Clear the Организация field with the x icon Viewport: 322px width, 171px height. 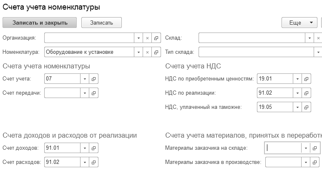pos(147,38)
